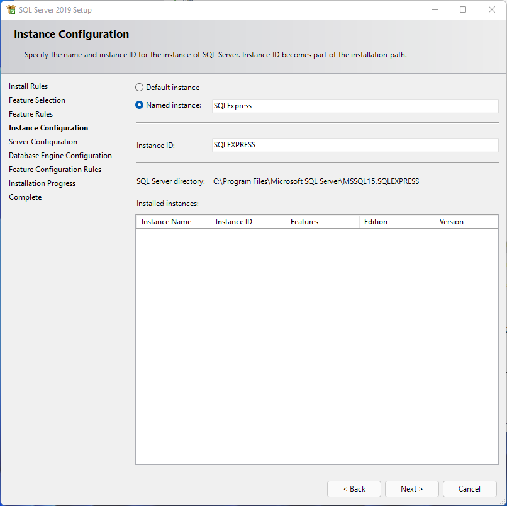The image size is (507, 506).
Task: Click into the Named instance text field
Action: click(355, 106)
